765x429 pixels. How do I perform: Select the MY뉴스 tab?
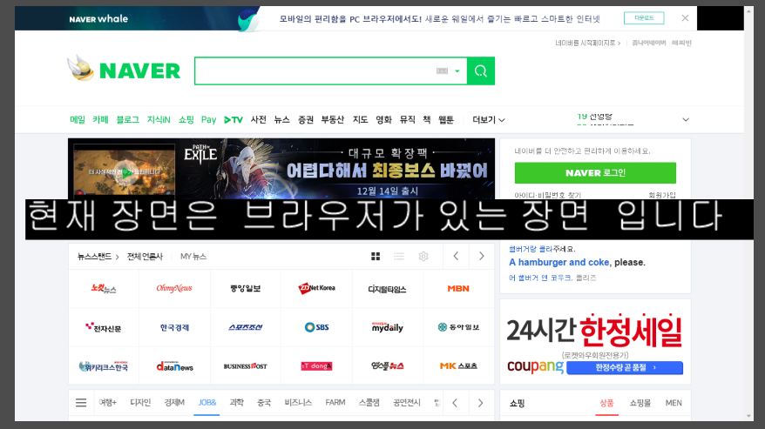tap(193, 257)
